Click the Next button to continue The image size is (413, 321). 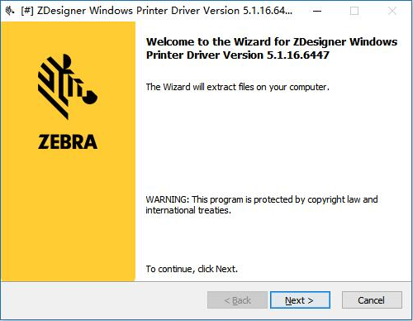click(x=300, y=300)
